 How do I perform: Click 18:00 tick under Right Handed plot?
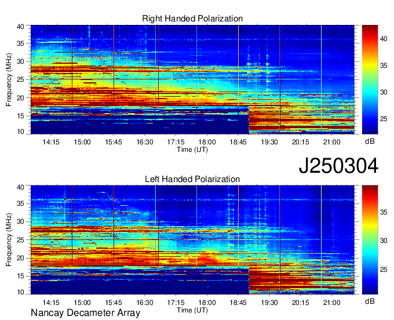(207, 142)
